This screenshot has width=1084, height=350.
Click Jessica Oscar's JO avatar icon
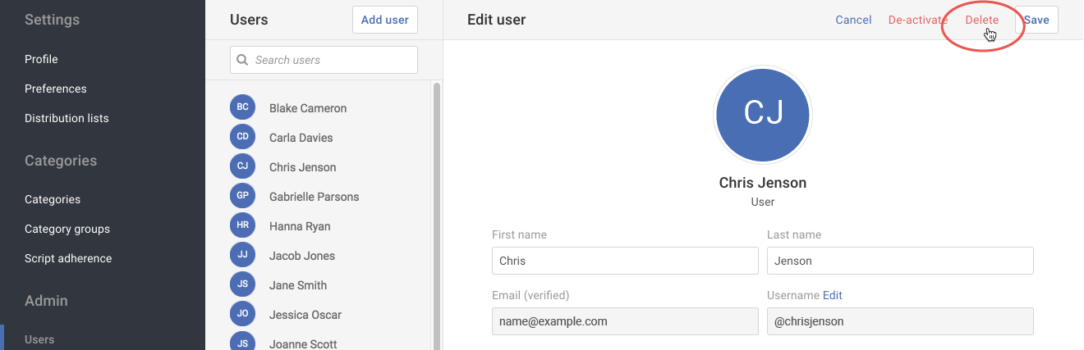(x=242, y=314)
